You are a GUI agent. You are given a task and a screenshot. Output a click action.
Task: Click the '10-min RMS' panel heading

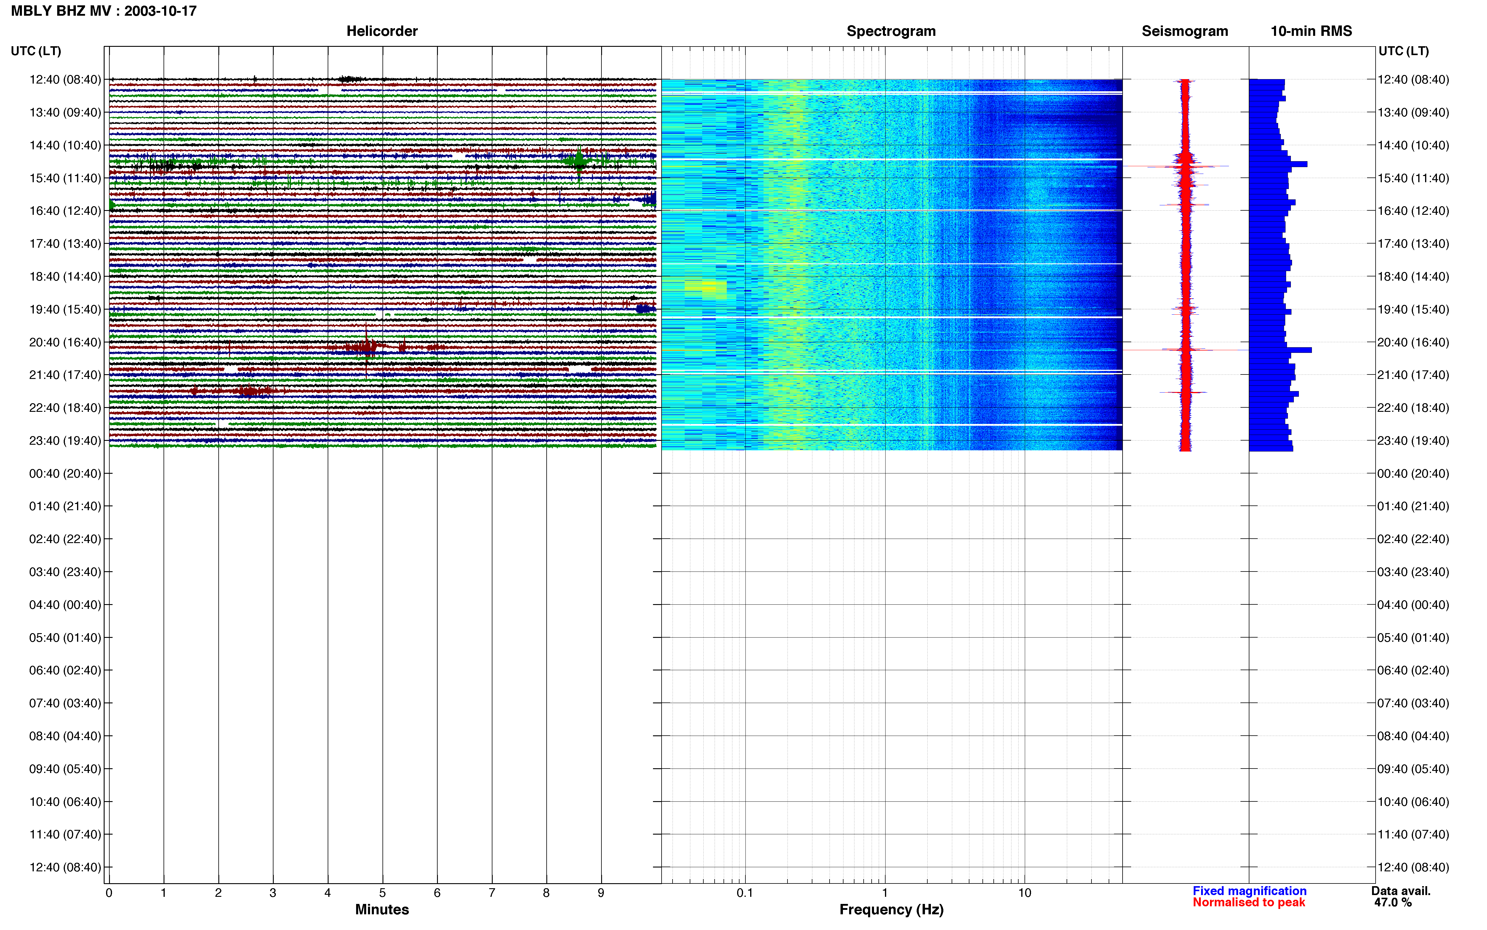pyautogui.click(x=1311, y=31)
